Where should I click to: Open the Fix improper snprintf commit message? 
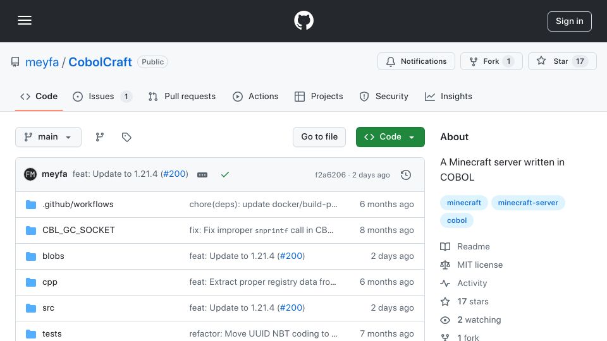click(x=261, y=230)
